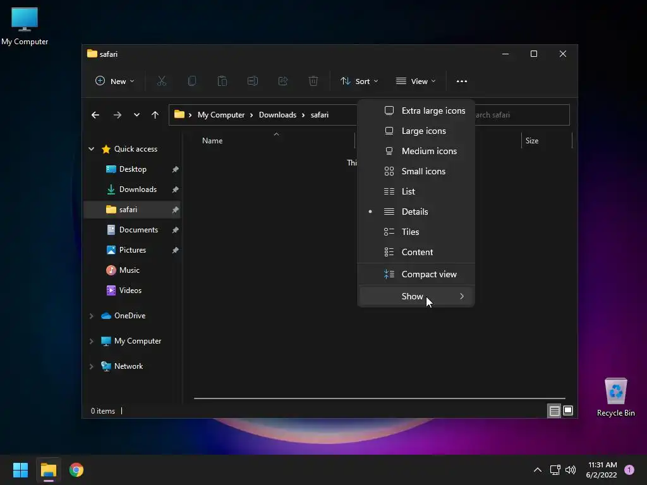This screenshot has height=485, width=647.
Task: Click the Cut scissors icon in toolbar
Action: 162,81
